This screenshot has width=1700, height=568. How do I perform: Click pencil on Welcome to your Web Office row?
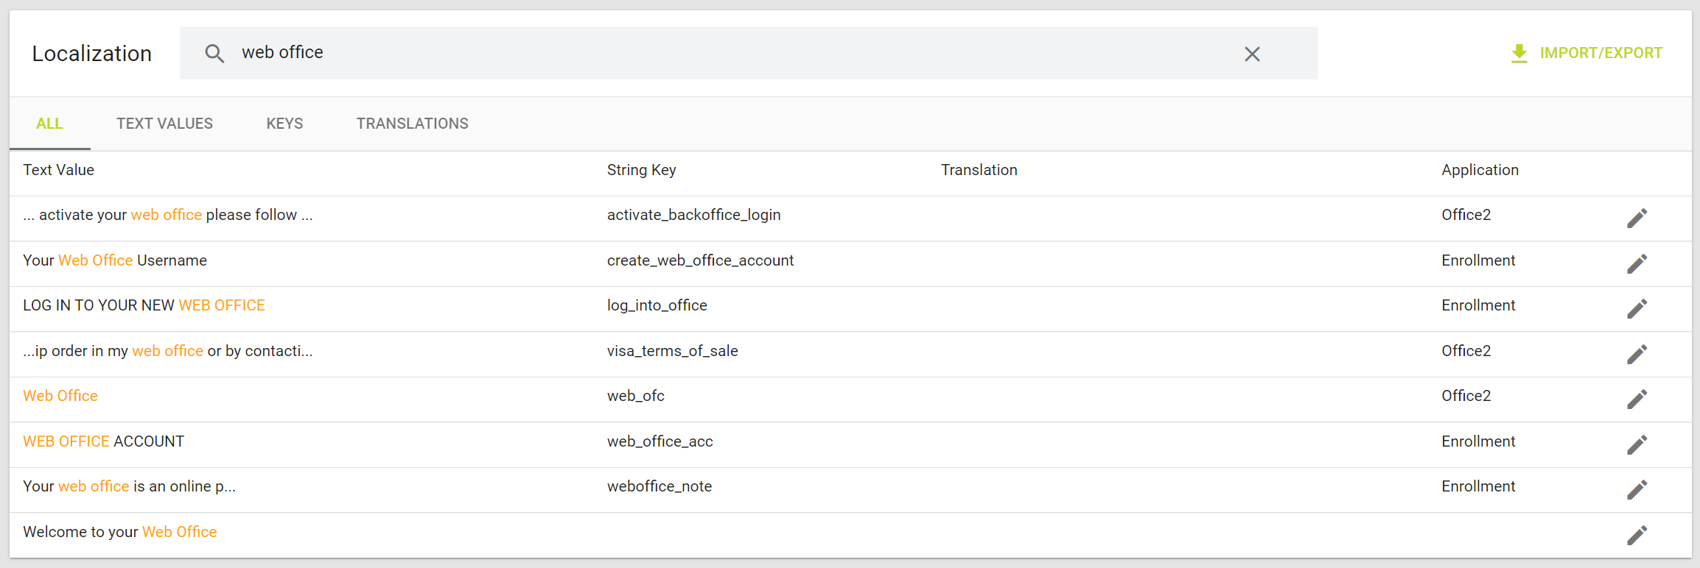click(1637, 535)
